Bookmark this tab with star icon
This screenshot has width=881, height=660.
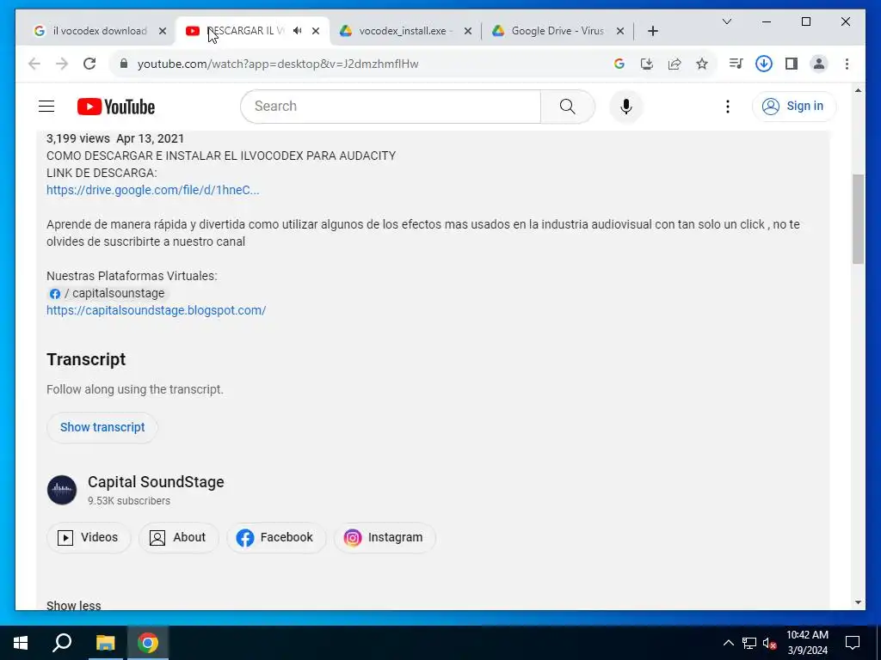point(702,64)
